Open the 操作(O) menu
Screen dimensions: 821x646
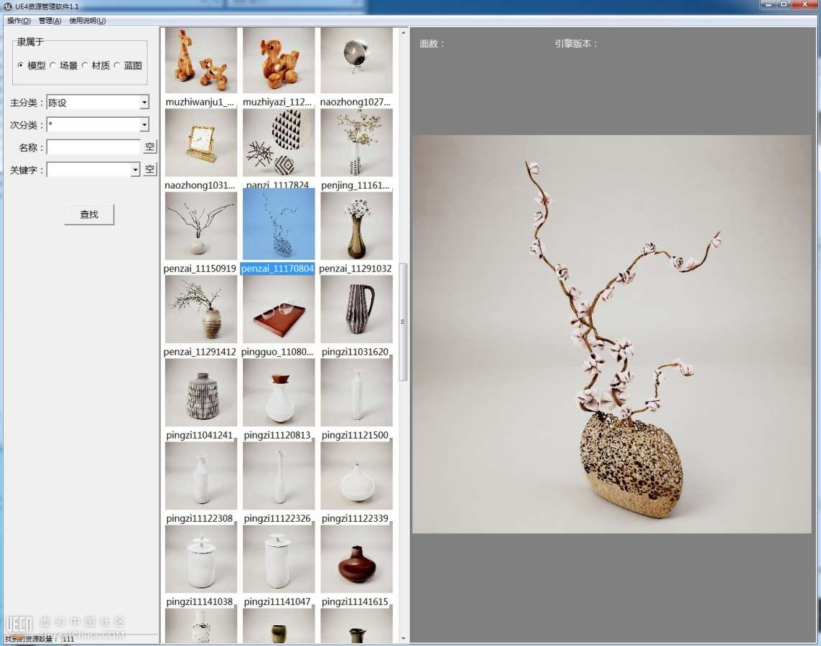coord(19,21)
